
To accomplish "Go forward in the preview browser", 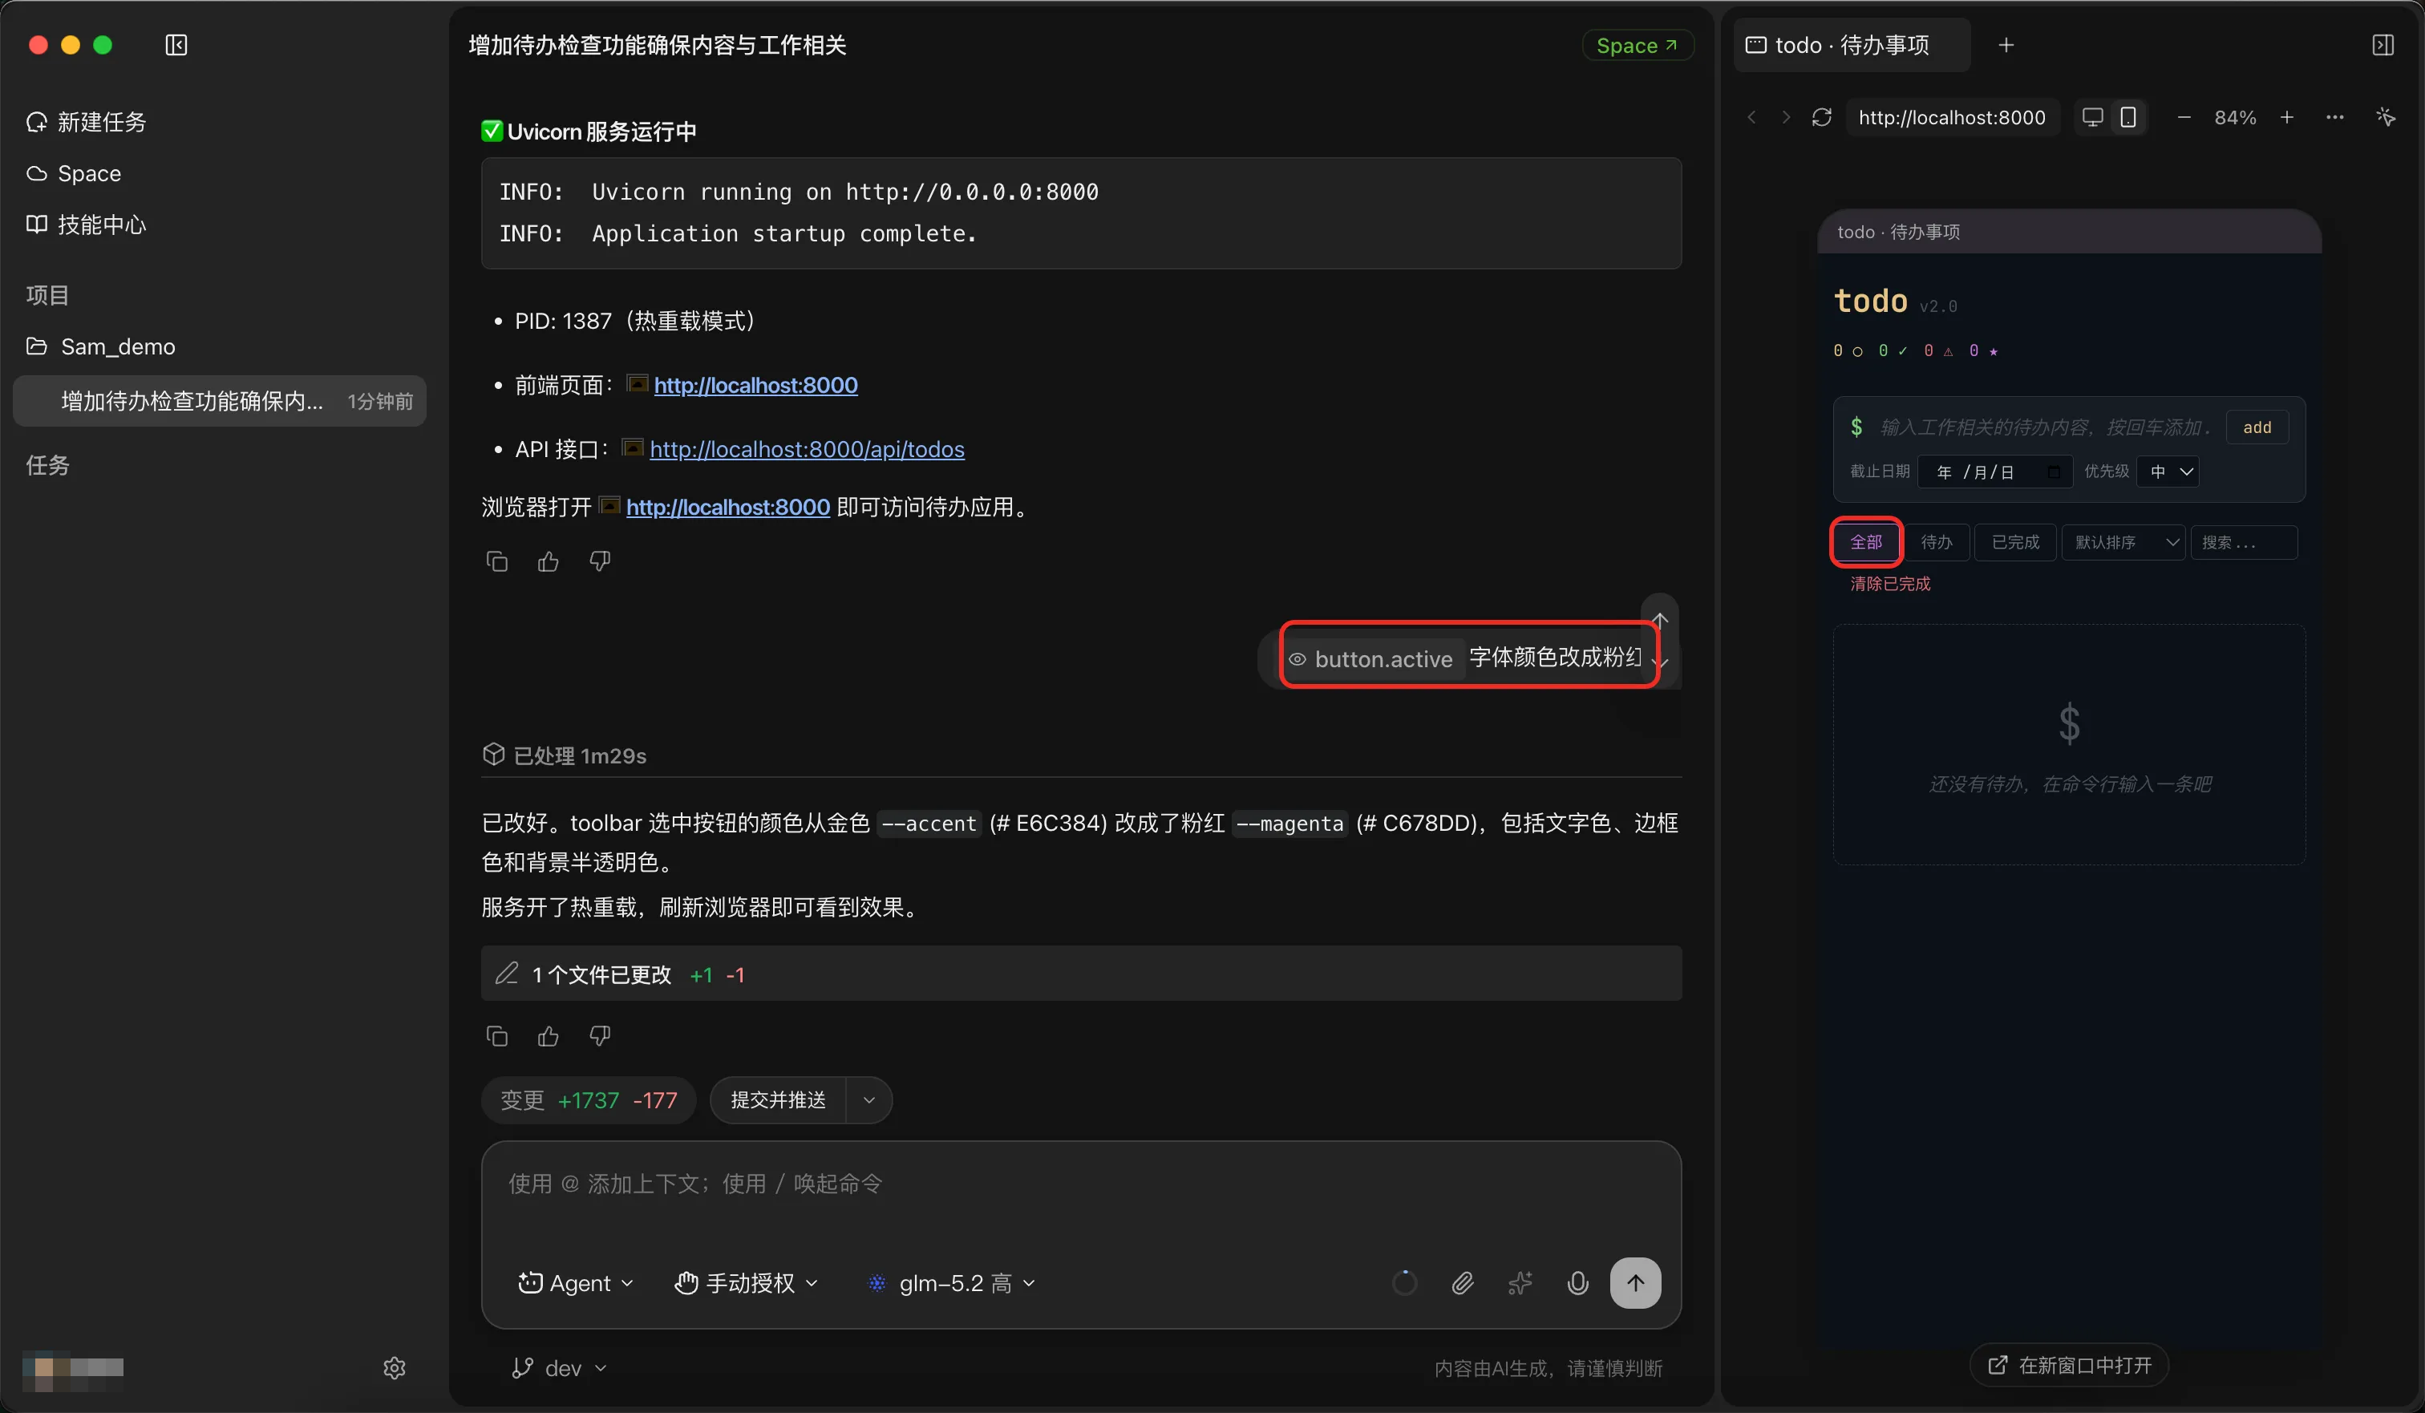I will 1786,117.
